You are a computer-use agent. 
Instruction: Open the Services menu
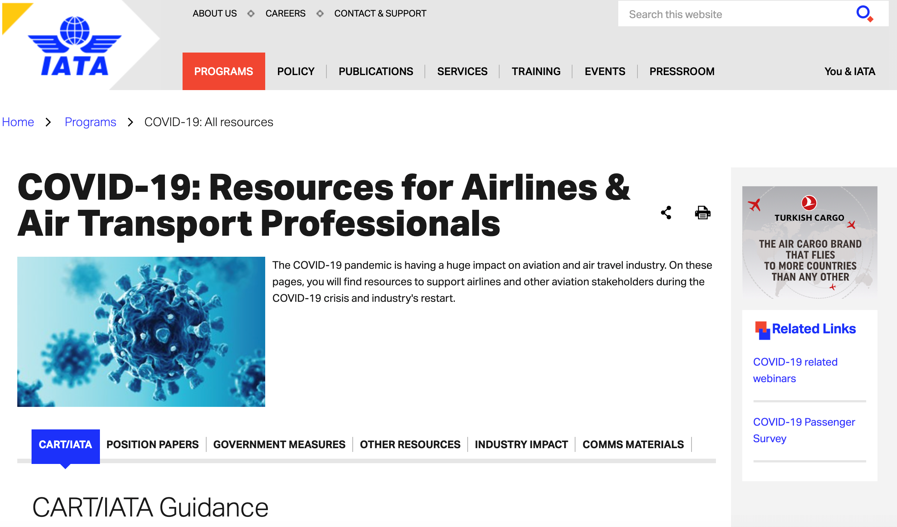point(462,71)
